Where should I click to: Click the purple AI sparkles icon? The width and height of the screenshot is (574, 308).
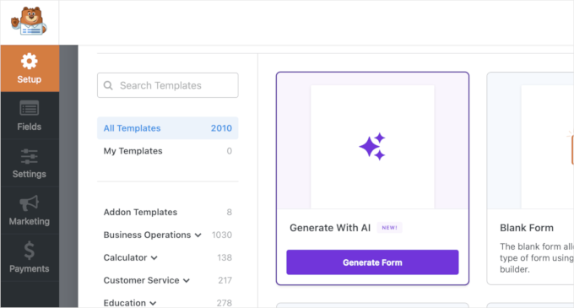pyautogui.click(x=372, y=147)
